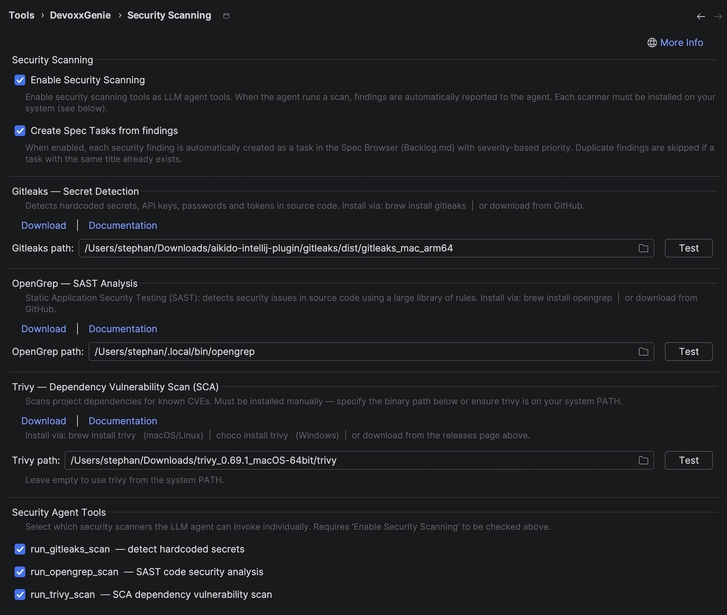Image resolution: width=727 pixels, height=615 pixels.
Task: Click the 'Trivy — Dependency Vulnerability Scan (SCA)' heading
Action: pyautogui.click(x=115, y=387)
